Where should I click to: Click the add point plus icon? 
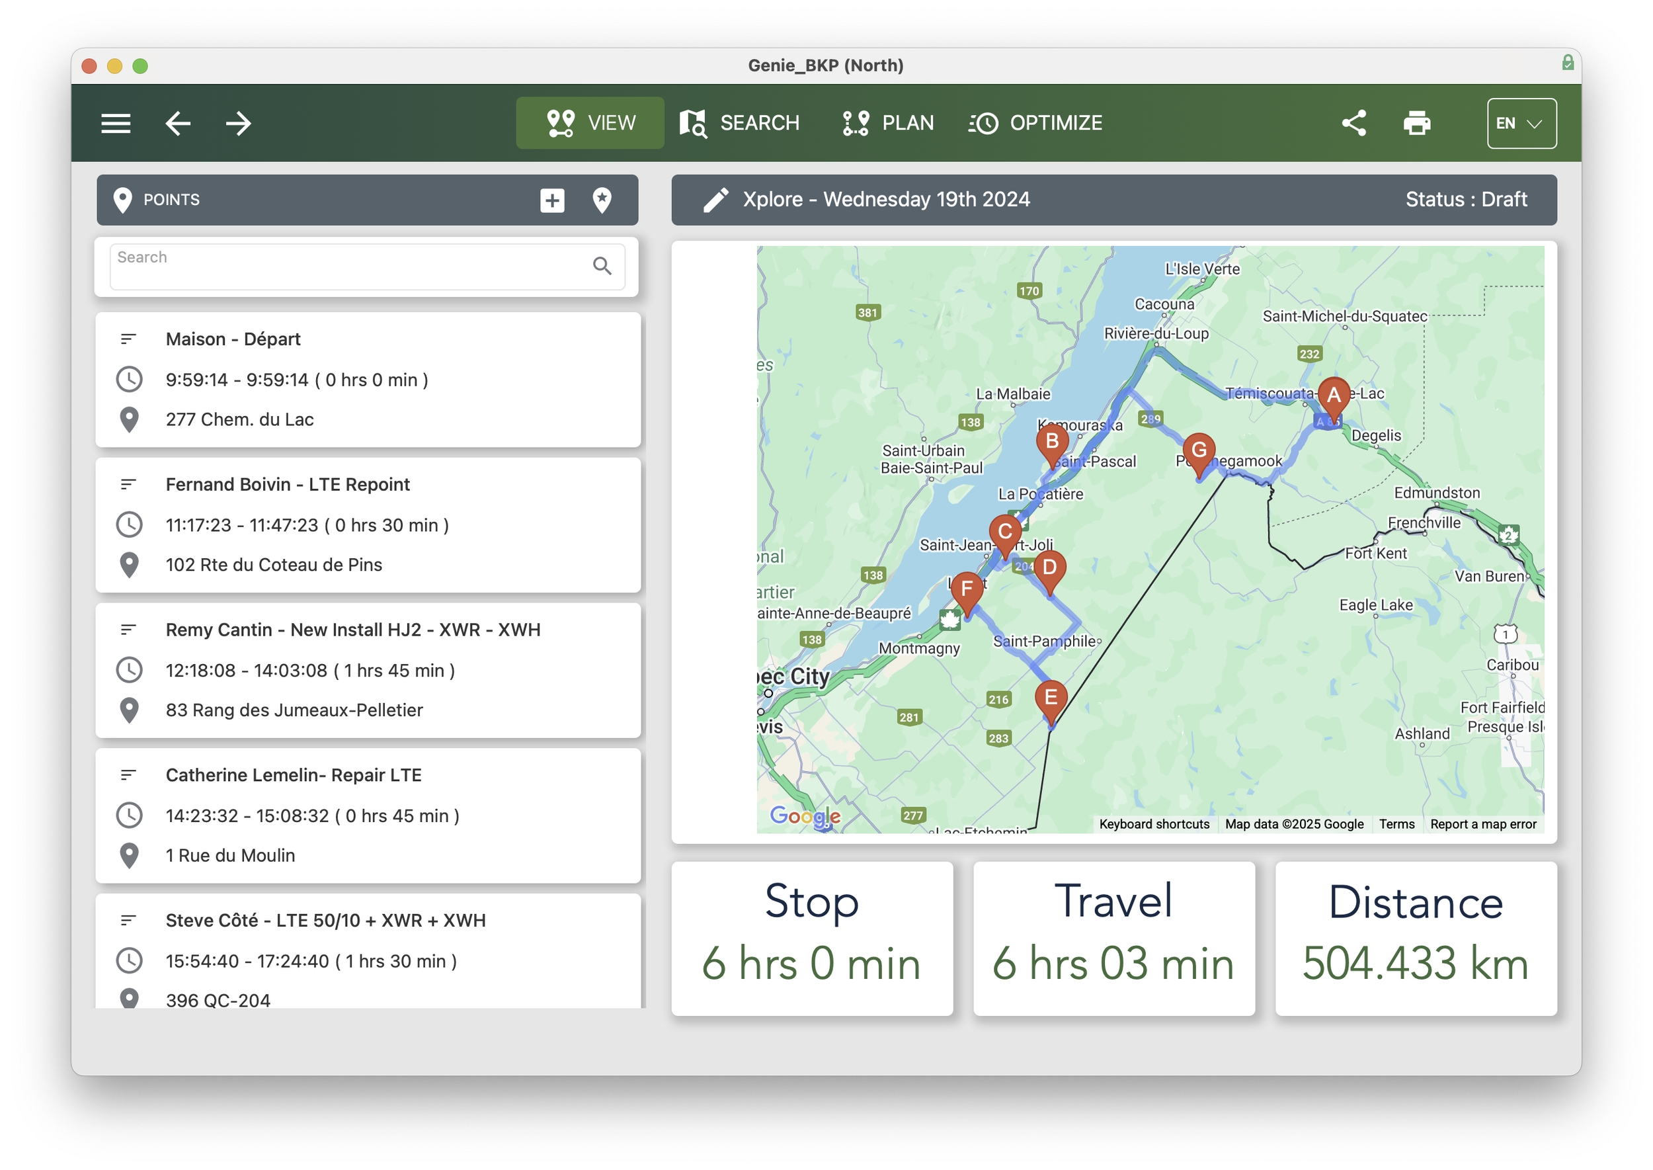(x=551, y=200)
